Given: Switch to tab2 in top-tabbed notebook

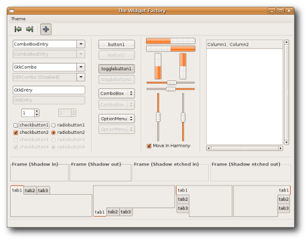Looking at the screenshot, I should [30, 190].
